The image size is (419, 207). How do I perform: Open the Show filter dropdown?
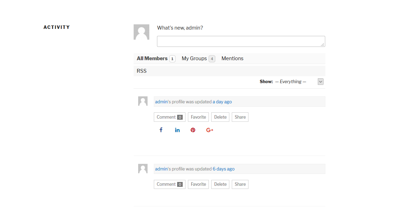tap(321, 81)
